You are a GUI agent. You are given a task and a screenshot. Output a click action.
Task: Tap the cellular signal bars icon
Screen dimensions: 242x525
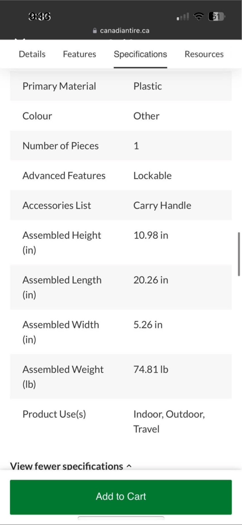click(x=183, y=17)
